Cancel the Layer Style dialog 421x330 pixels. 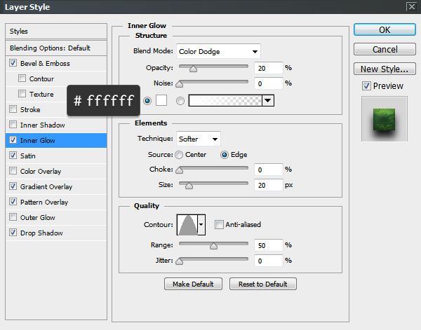click(x=385, y=49)
